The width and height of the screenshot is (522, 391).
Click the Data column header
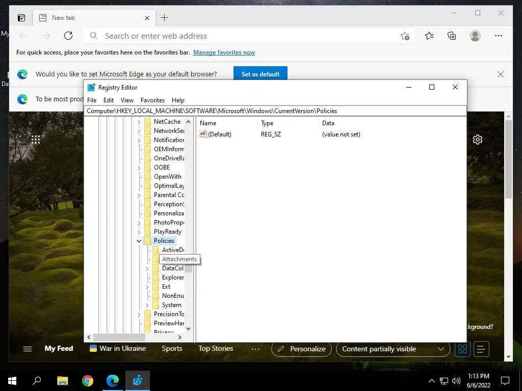(328, 123)
